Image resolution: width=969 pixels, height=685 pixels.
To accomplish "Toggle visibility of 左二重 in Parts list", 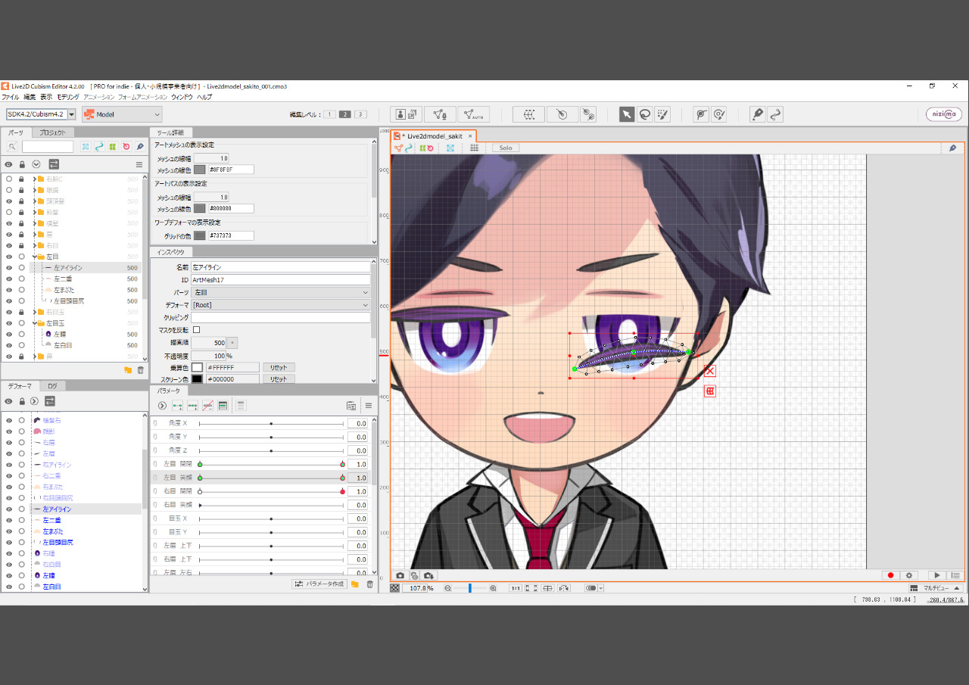I will (9, 279).
